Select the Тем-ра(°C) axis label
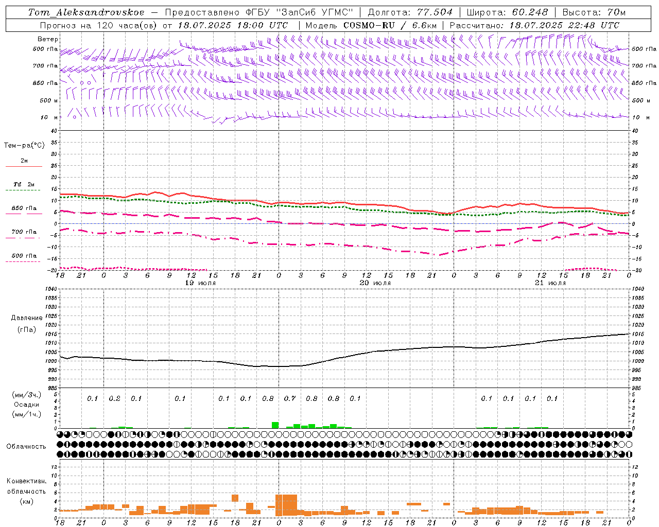Screen dimensions: 659x527 pyautogui.click(x=24, y=146)
